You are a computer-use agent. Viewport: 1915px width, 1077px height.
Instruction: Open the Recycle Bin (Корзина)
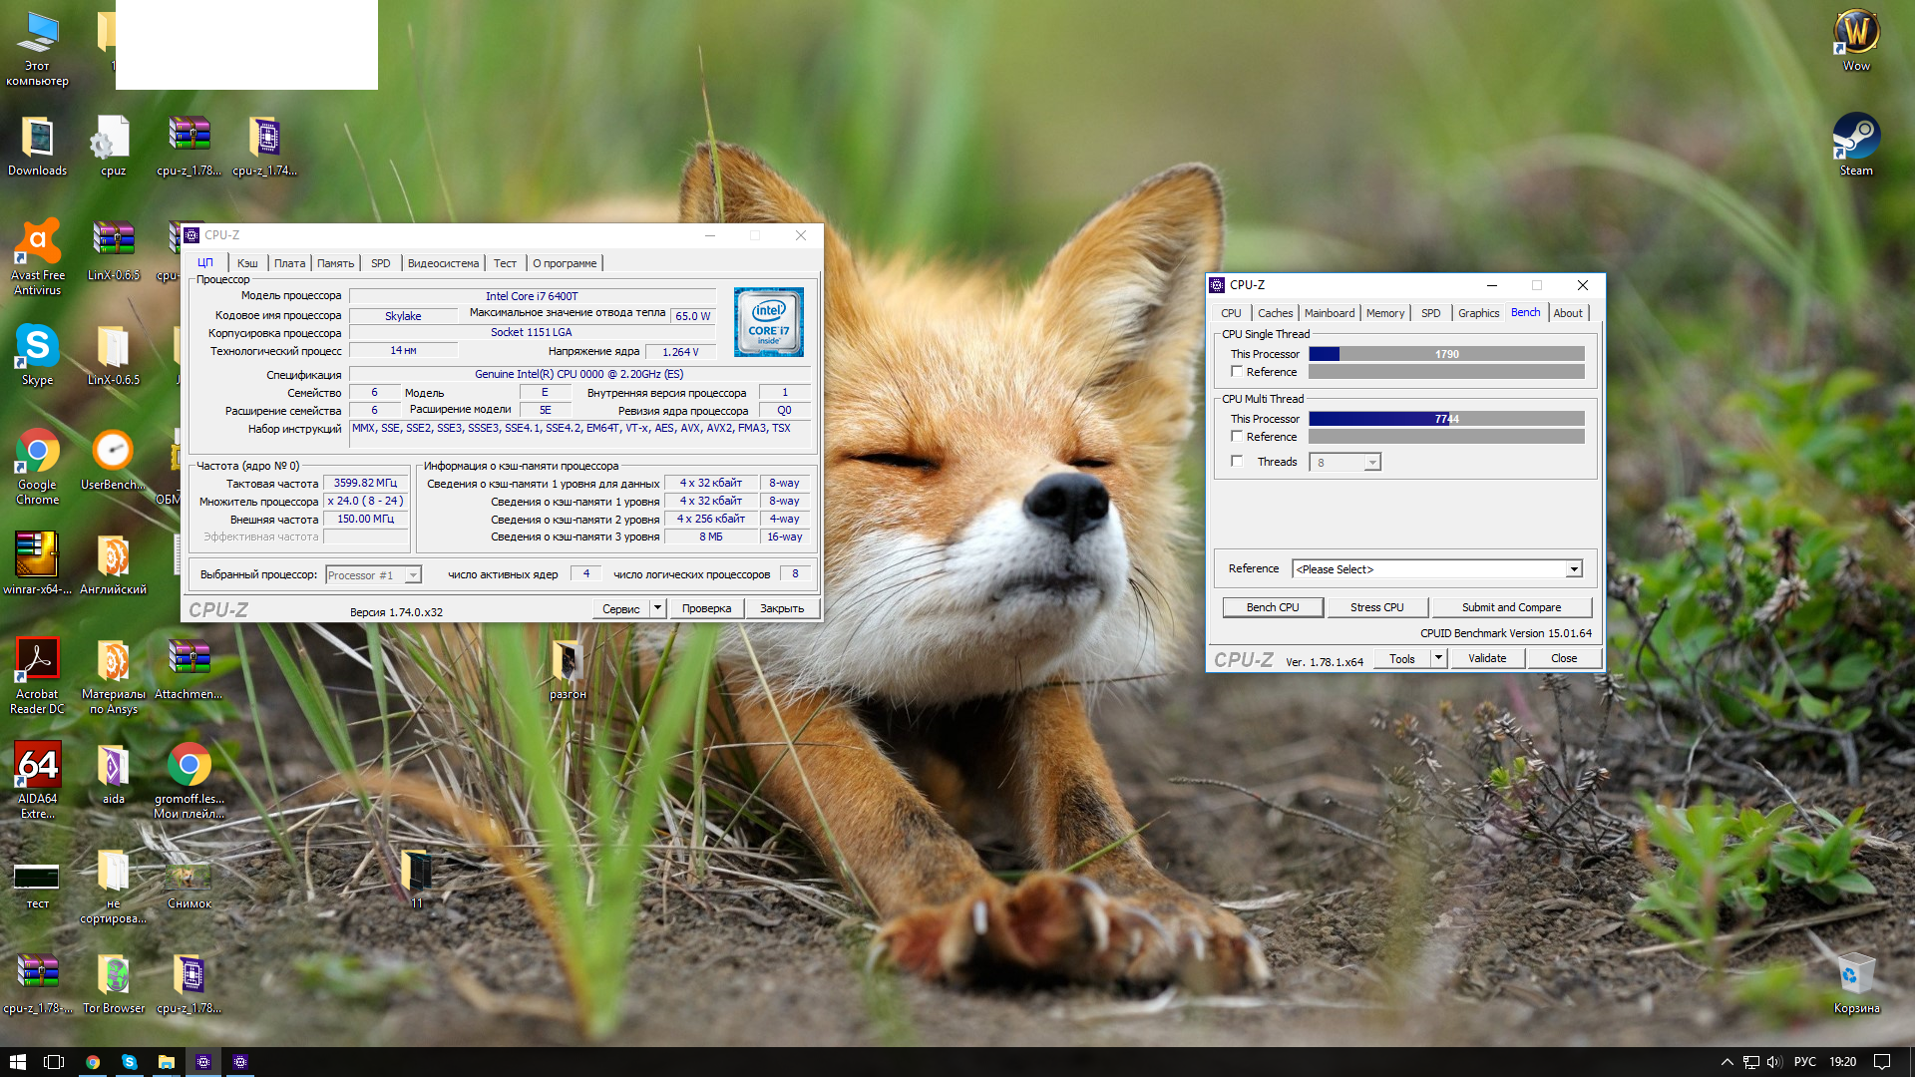[x=1855, y=975]
